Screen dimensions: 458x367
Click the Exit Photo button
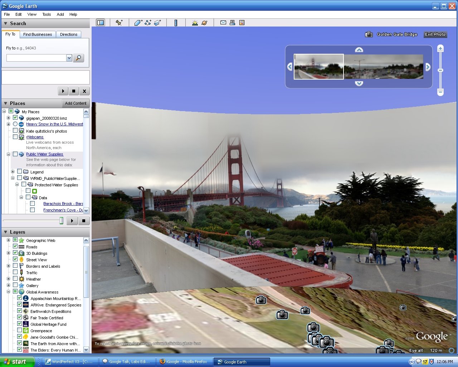435,34
